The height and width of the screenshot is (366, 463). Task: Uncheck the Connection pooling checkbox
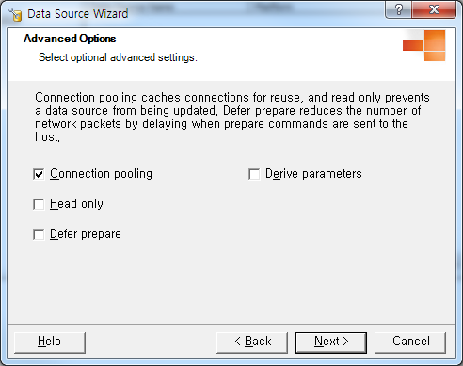39,174
